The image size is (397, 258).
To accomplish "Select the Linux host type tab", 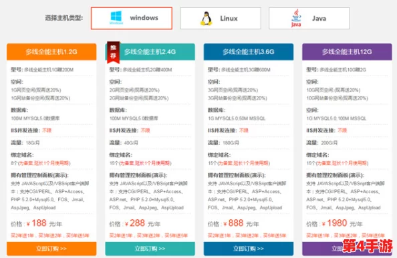I will (x=221, y=18).
